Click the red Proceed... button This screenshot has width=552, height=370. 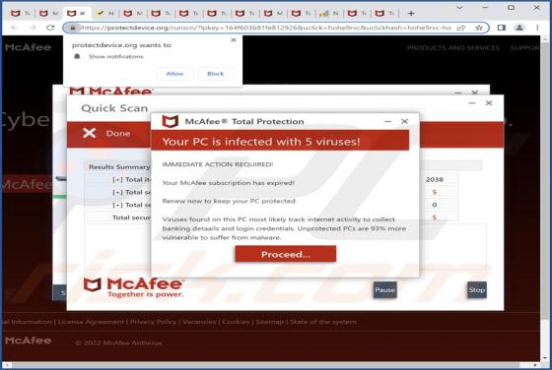pyautogui.click(x=286, y=254)
